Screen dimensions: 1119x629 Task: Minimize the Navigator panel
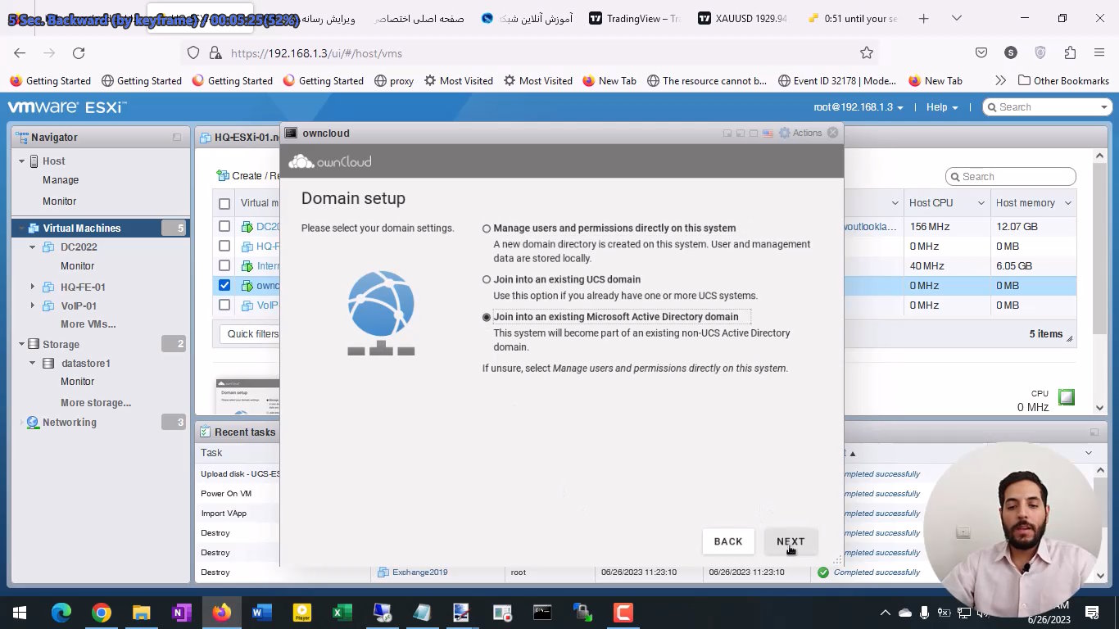[x=177, y=138]
